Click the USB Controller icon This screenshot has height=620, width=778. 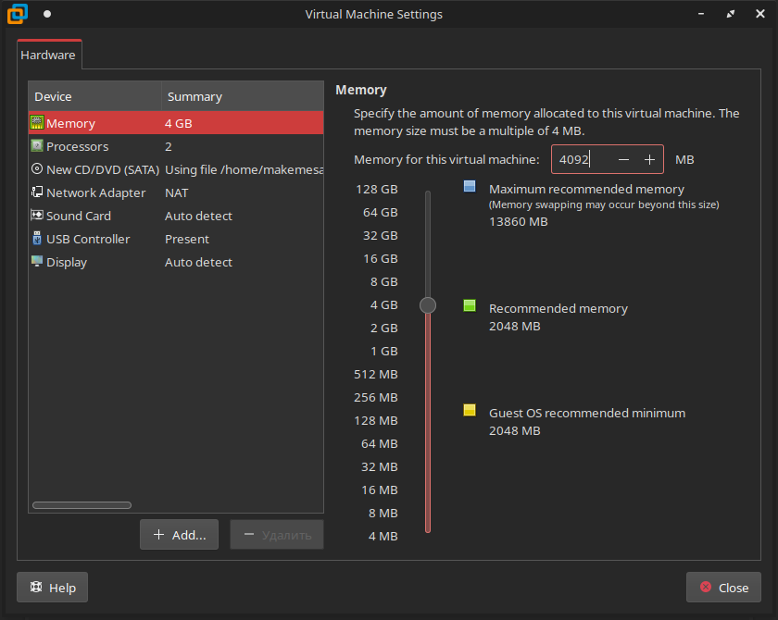click(37, 239)
